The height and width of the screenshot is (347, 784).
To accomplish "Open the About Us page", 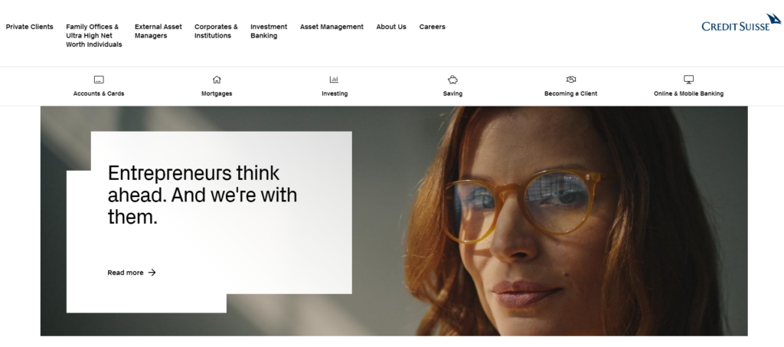I will coord(391,27).
